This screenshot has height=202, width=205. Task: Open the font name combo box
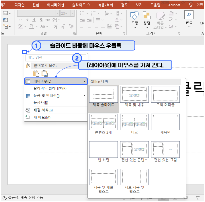[x=38, y=13]
